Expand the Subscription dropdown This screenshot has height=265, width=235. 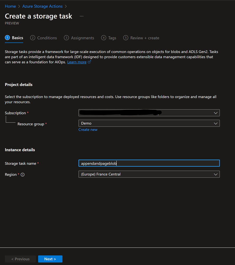pyautogui.click(x=149, y=113)
